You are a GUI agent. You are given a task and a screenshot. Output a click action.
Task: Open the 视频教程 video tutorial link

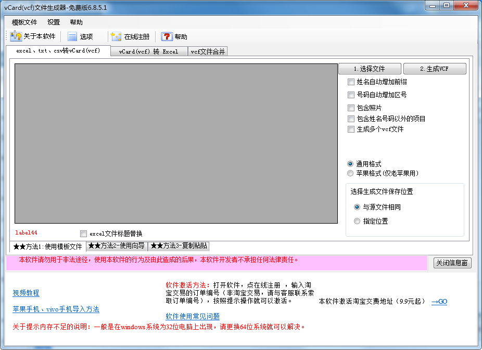[25, 293]
